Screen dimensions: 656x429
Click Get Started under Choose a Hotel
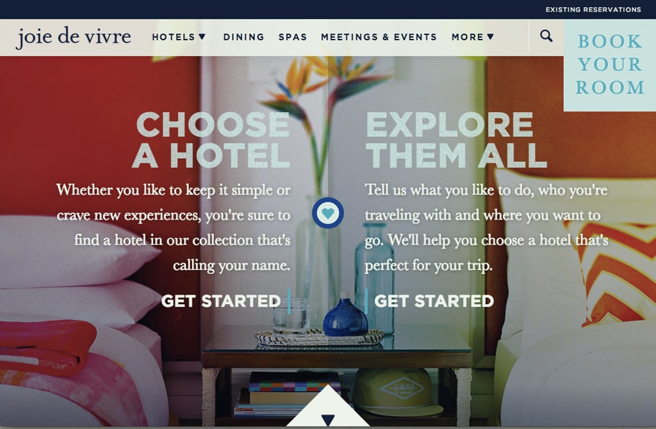pos(221,301)
